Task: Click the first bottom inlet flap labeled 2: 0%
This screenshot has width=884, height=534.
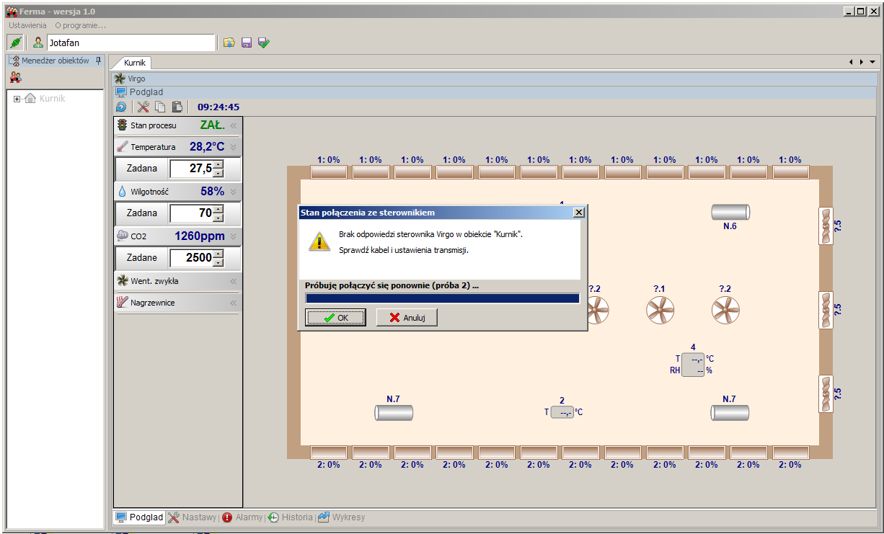Action: 329,453
